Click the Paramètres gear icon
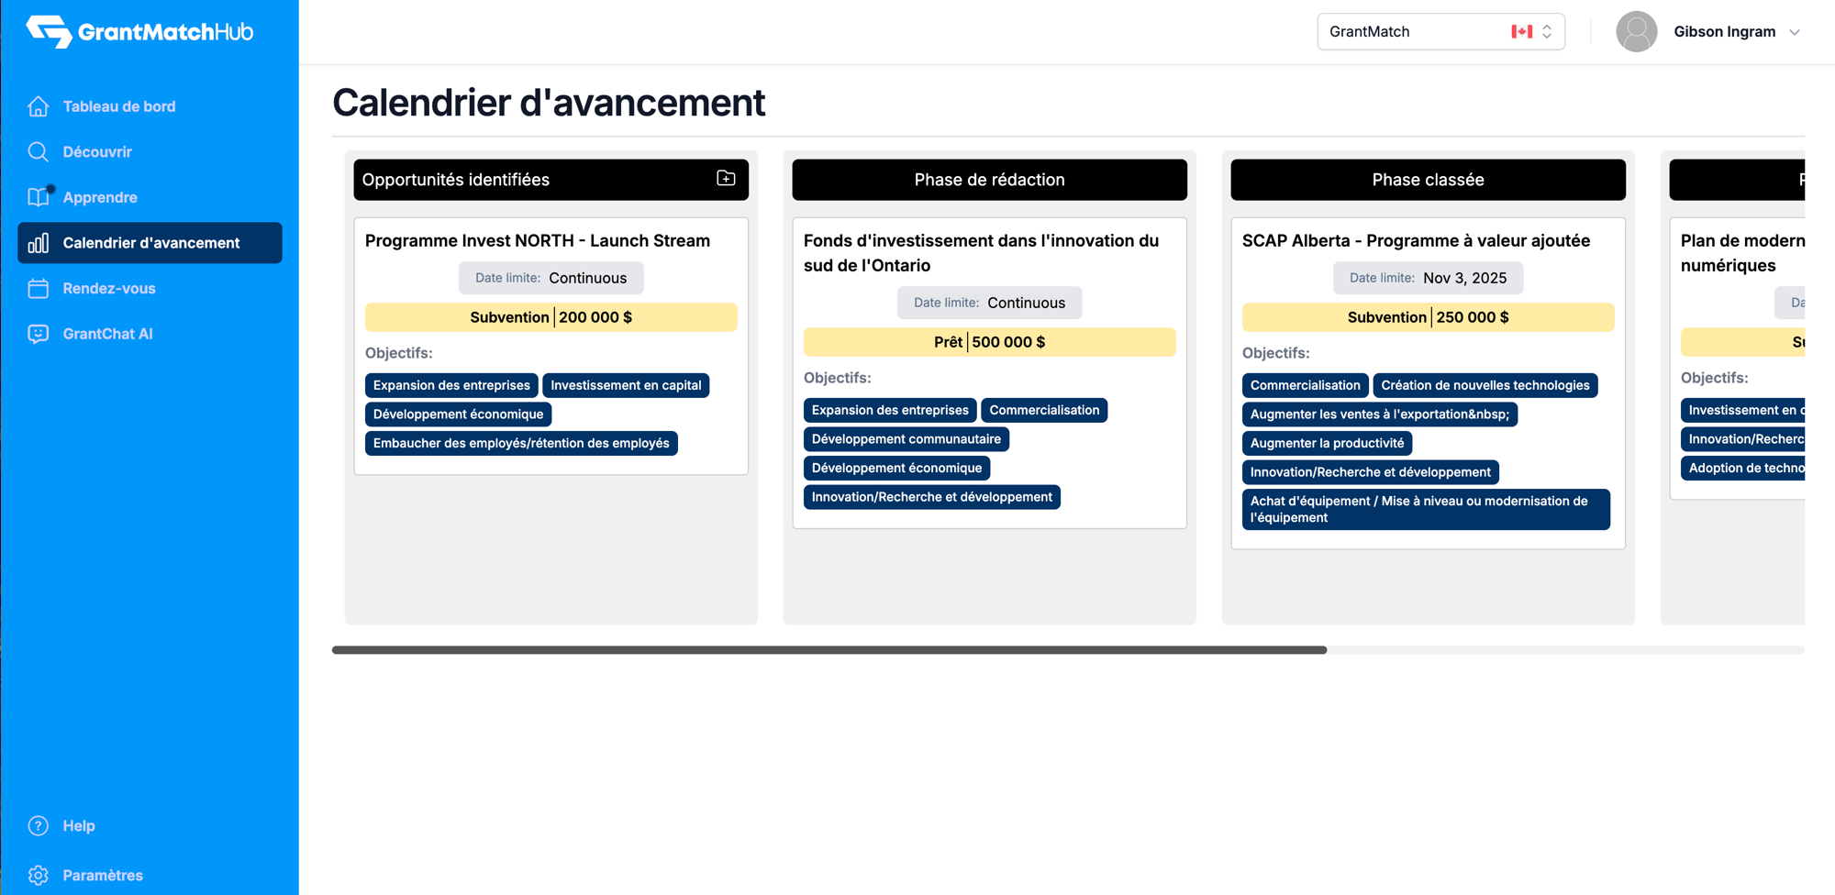 point(39,875)
